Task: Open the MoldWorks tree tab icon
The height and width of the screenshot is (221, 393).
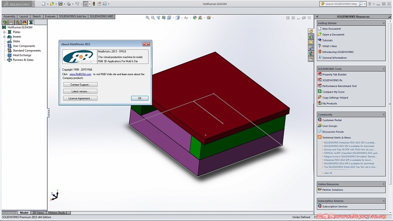Action: pyautogui.click(x=31, y=23)
